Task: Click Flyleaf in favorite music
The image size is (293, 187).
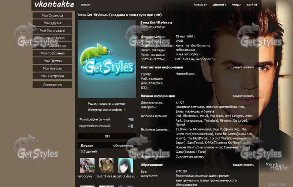Action: 180,125
